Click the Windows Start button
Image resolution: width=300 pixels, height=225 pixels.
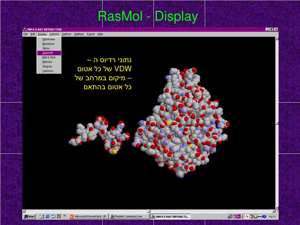[29, 217]
